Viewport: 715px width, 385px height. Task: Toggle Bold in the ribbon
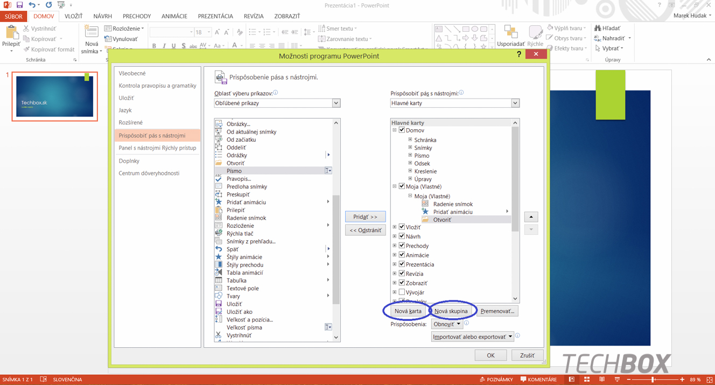(x=154, y=46)
